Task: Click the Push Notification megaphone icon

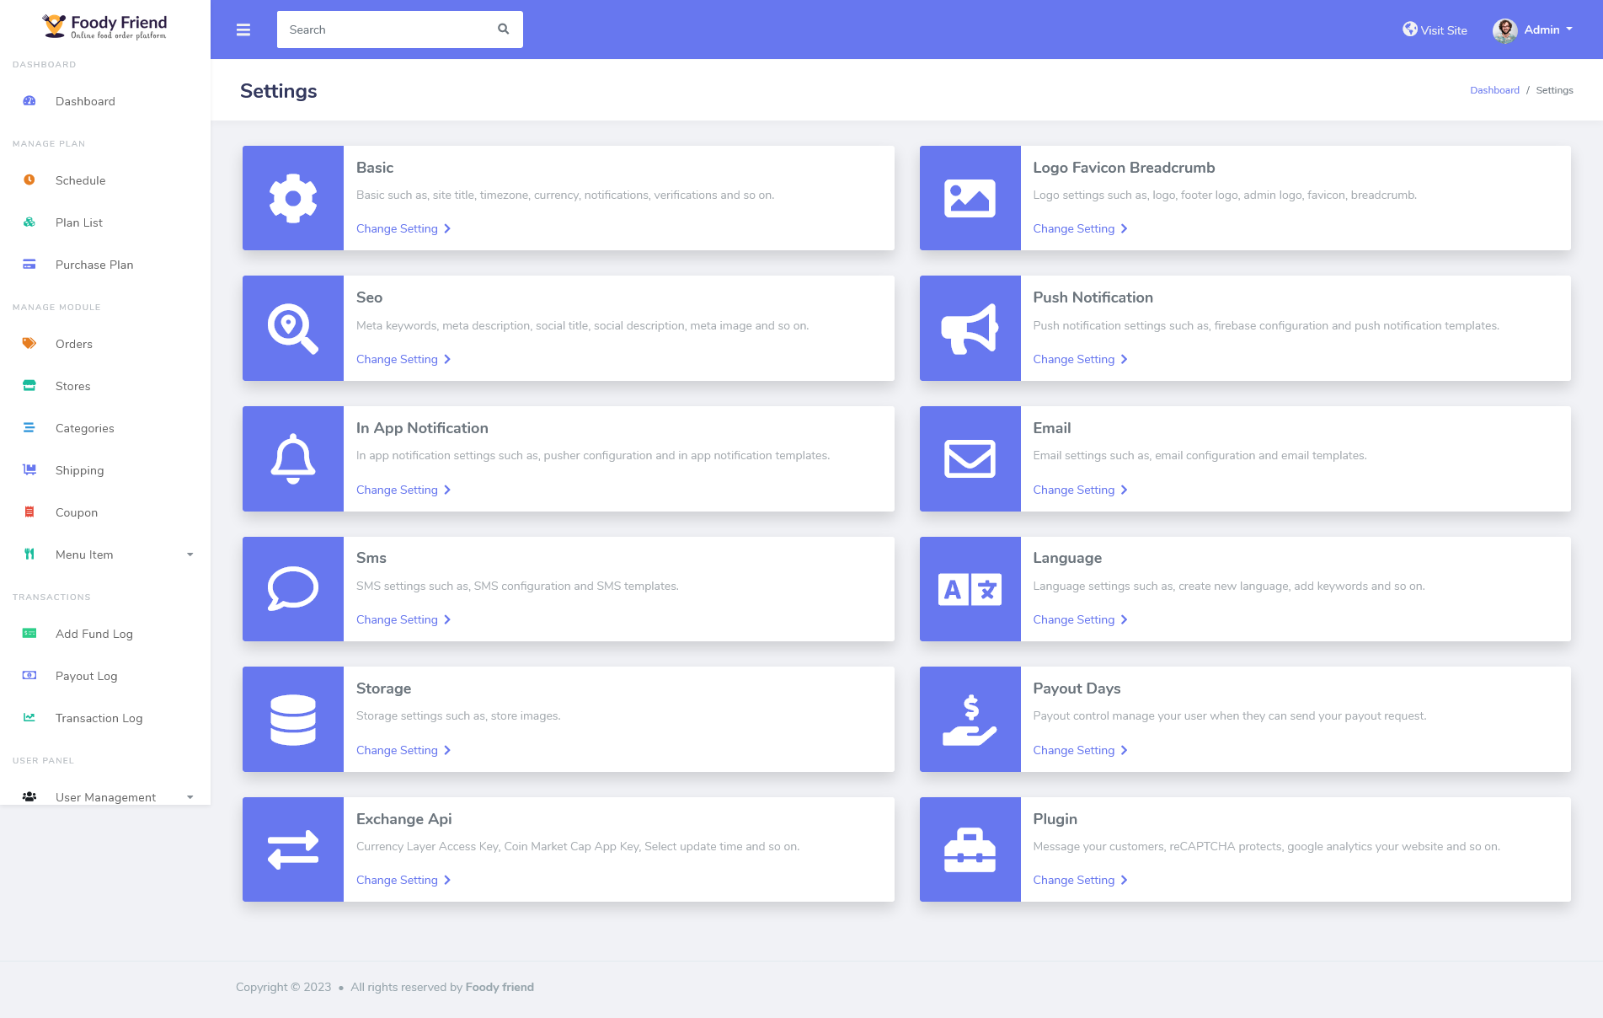Action: 970,329
